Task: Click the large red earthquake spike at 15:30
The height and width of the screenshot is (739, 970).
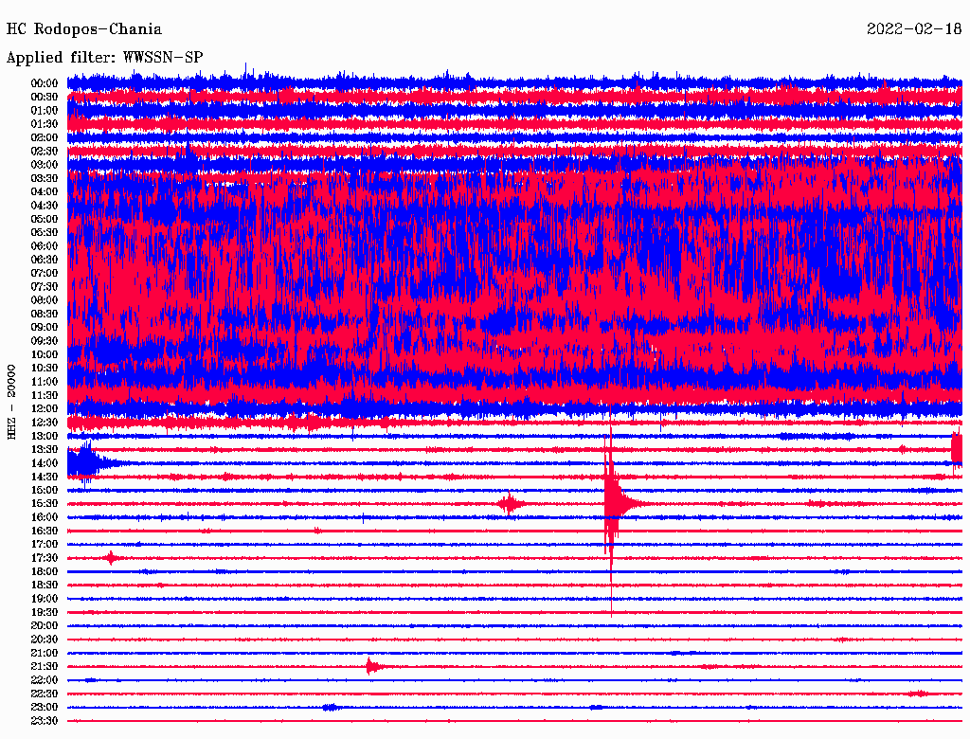Action: pos(611,503)
